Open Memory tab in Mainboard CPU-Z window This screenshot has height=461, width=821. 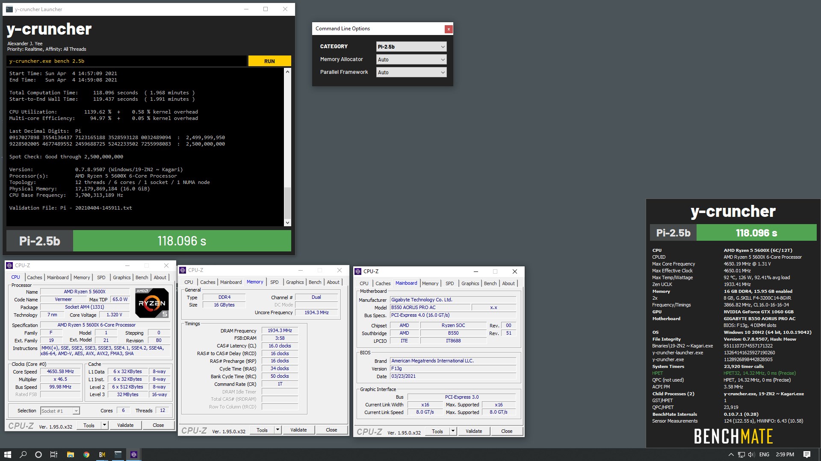tap(430, 283)
